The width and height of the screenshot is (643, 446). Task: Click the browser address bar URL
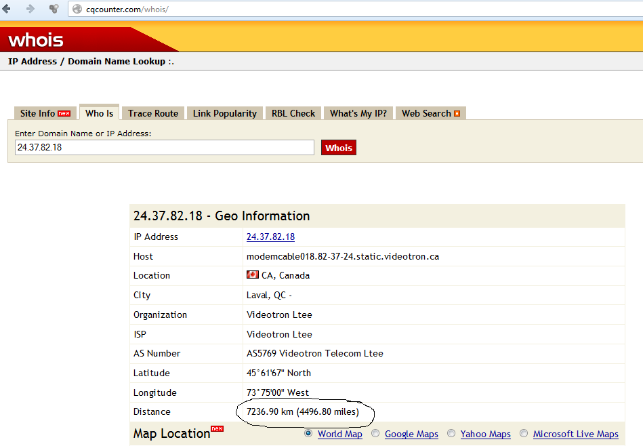tap(127, 9)
